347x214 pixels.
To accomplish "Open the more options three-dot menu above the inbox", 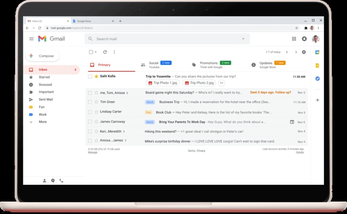I will 114,52.
